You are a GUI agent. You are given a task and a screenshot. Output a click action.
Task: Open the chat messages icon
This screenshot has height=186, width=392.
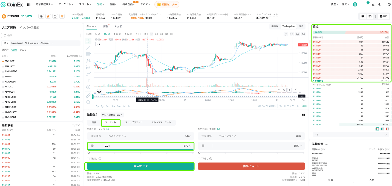[367, 4]
